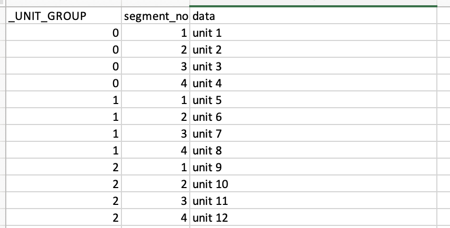Viewport: 450px width, 228px height.
Task: Select segment_no value in unit 10 row
Action: (x=156, y=183)
